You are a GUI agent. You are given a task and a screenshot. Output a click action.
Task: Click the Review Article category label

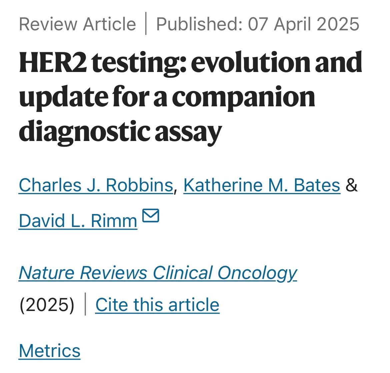pos(78,24)
